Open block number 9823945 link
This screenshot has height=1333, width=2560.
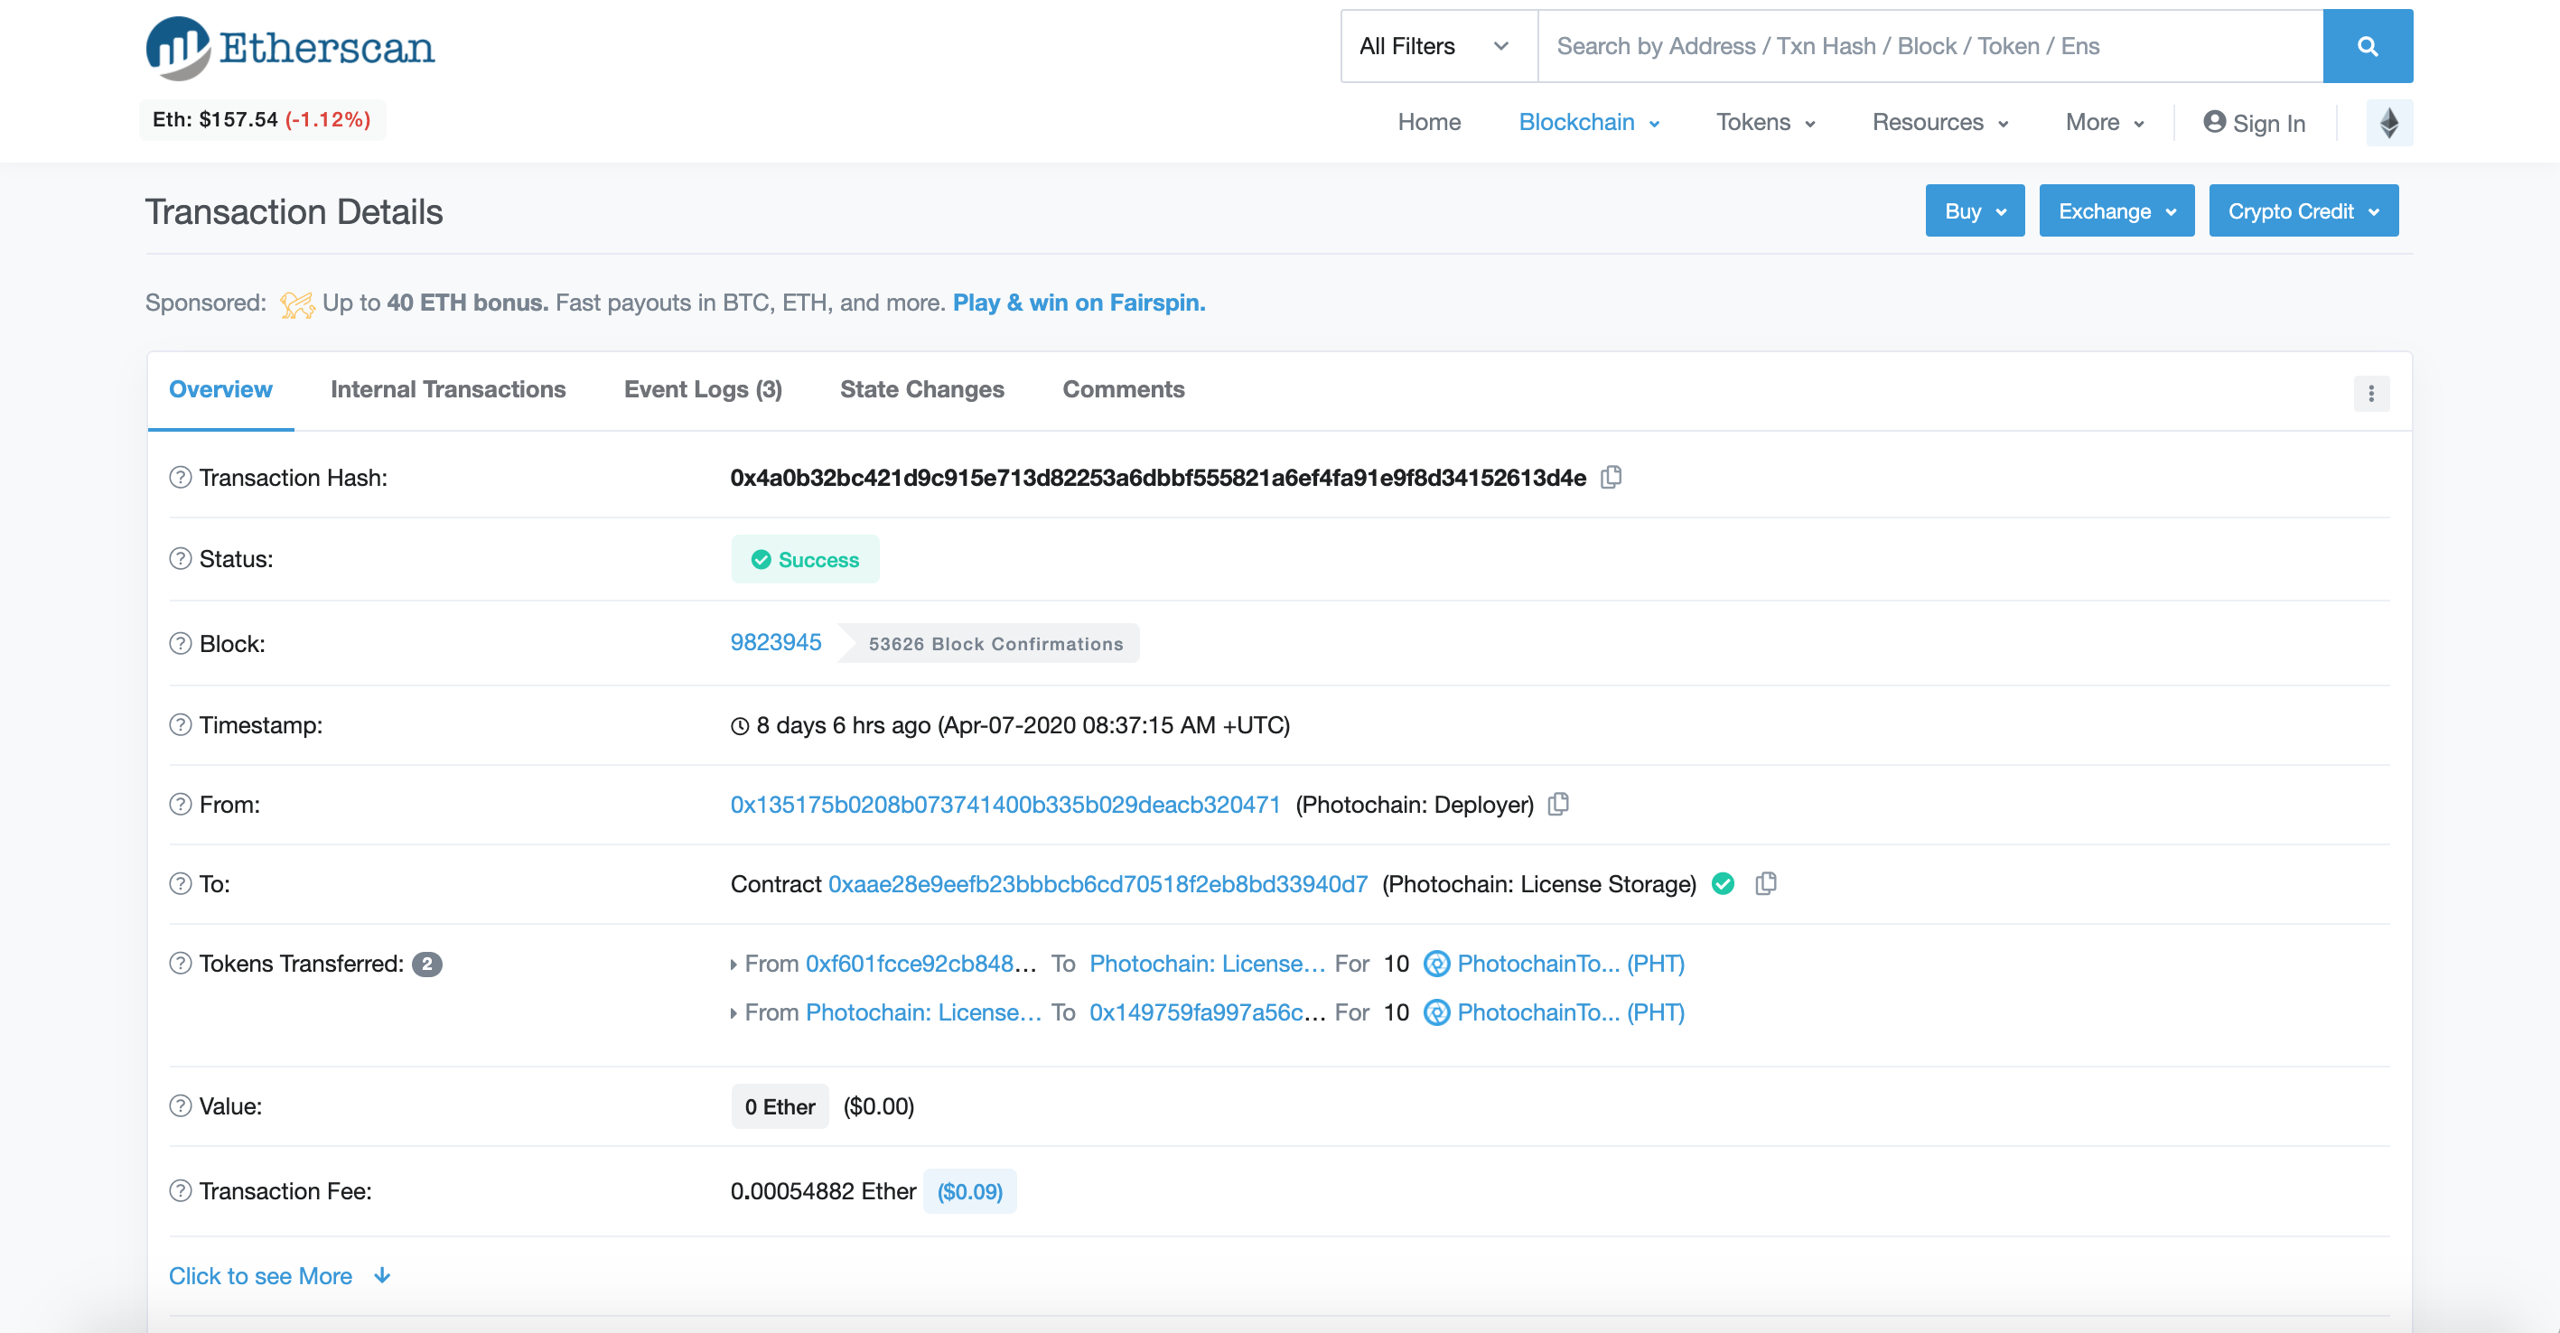point(775,643)
